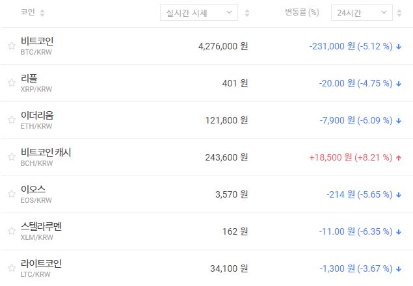Click star icon beside Stellar Lumen XLM

point(11,231)
